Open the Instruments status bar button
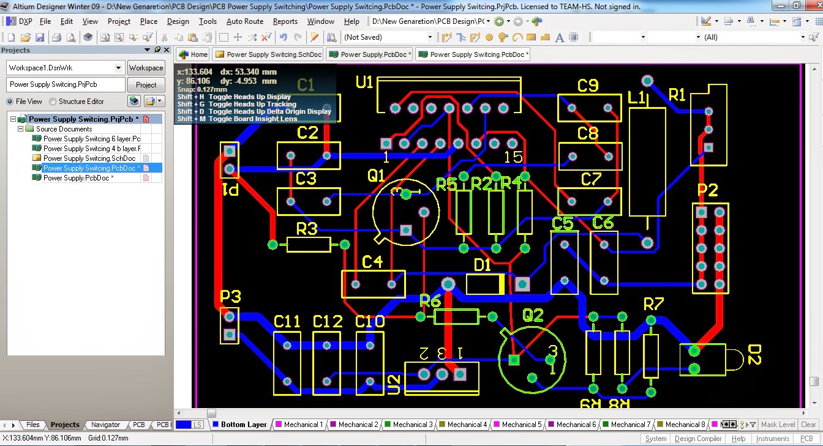823x446 pixels. (773, 439)
